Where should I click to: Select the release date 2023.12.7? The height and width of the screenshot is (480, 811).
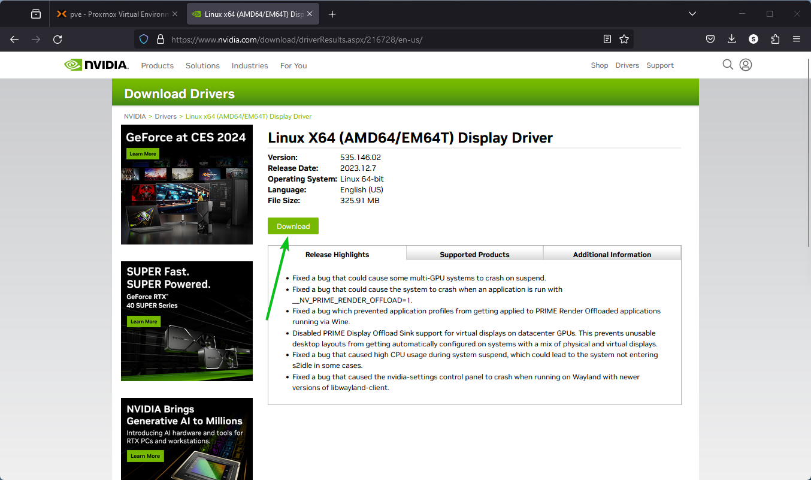tap(357, 168)
